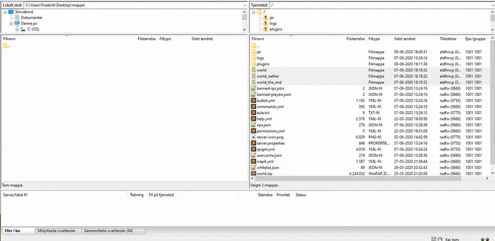Image resolution: width=495 pixels, height=241 pixels.
Task: Sort remote files by Ejer/gruppe column
Action: [476, 39]
